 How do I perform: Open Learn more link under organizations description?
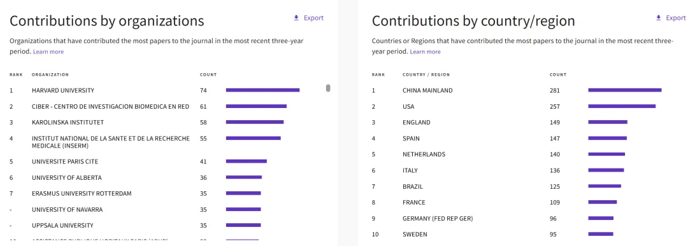(x=48, y=51)
